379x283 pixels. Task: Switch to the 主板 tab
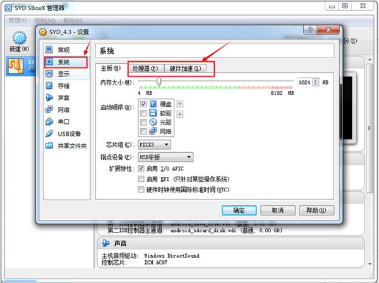[110, 68]
